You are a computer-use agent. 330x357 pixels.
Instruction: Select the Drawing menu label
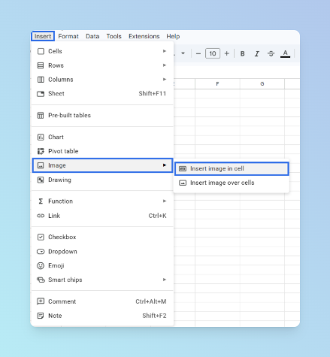coord(59,180)
